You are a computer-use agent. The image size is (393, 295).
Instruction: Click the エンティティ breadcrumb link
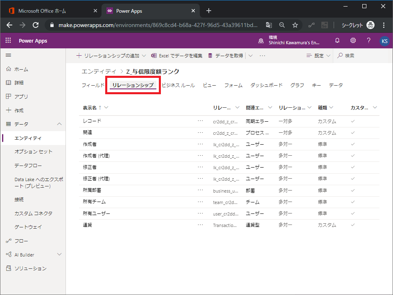99,71
